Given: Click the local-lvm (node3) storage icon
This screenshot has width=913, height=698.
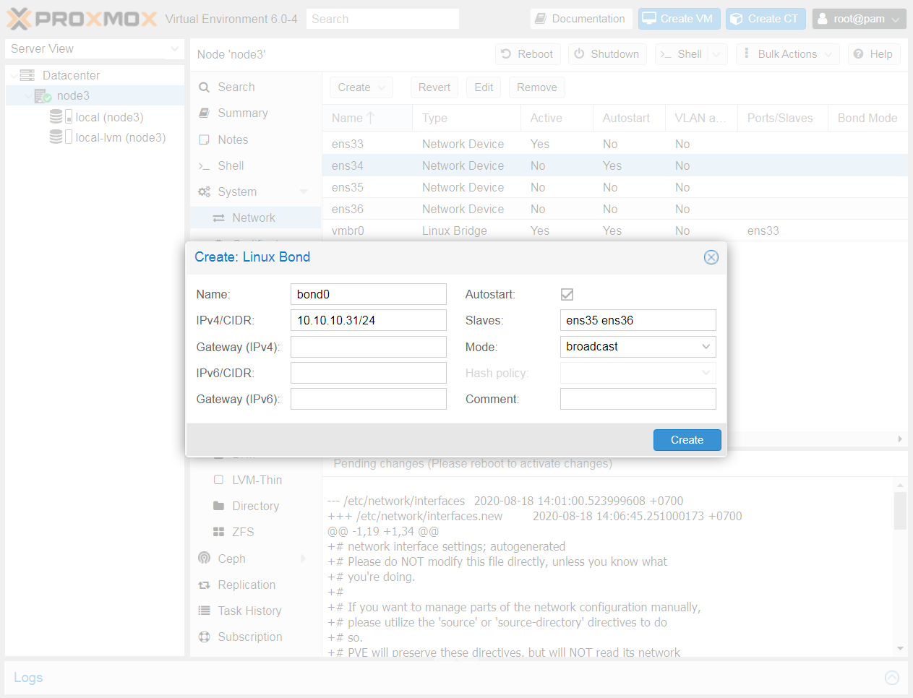Looking at the screenshot, I should pyautogui.click(x=61, y=137).
